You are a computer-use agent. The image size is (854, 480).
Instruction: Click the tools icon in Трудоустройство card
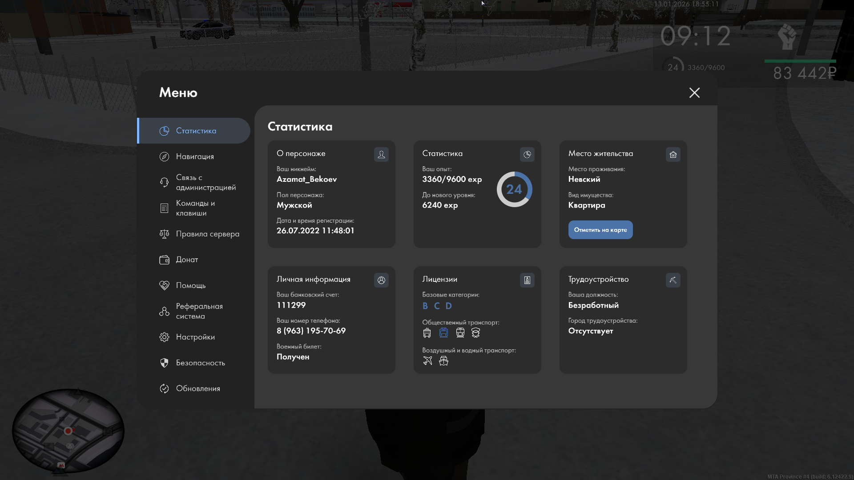click(673, 280)
